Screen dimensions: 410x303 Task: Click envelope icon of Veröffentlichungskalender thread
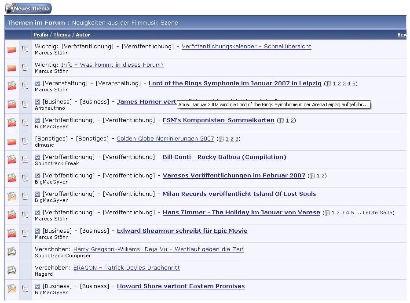point(12,50)
